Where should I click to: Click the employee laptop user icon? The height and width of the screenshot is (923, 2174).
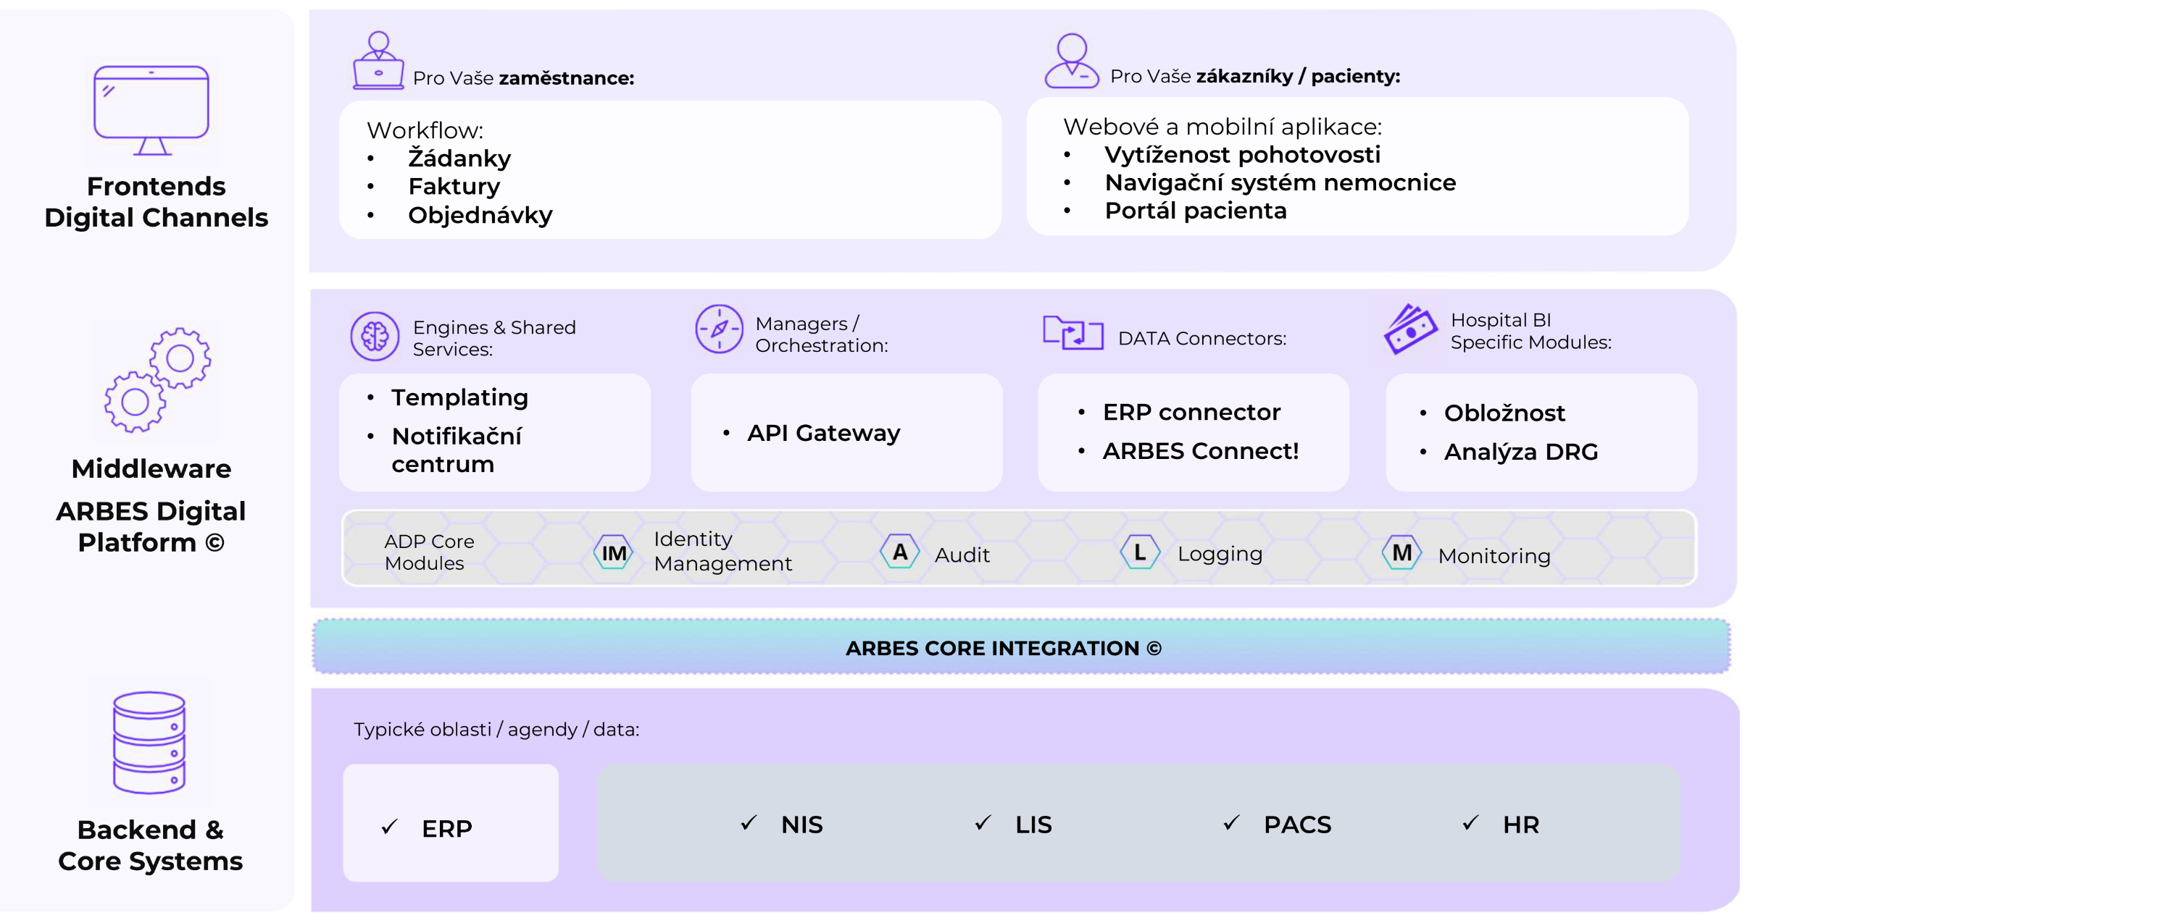[x=378, y=60]
